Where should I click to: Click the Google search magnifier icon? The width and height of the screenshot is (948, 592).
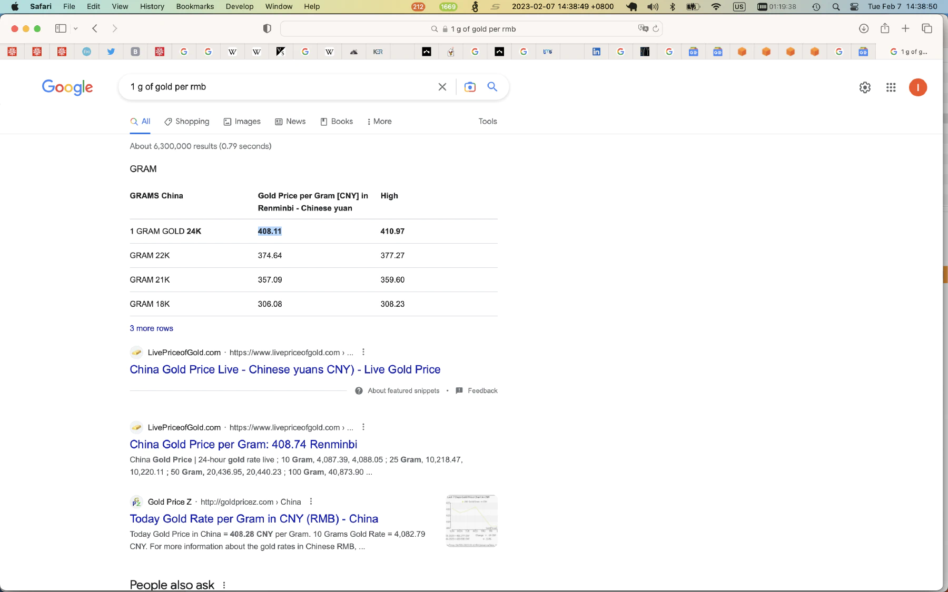point(492,87)
